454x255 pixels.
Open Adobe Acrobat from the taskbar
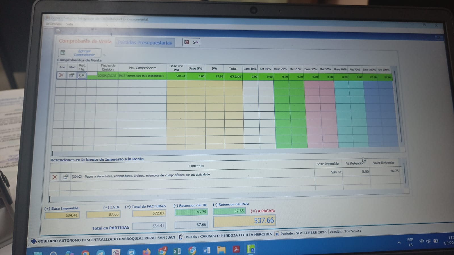pos(236,249)
